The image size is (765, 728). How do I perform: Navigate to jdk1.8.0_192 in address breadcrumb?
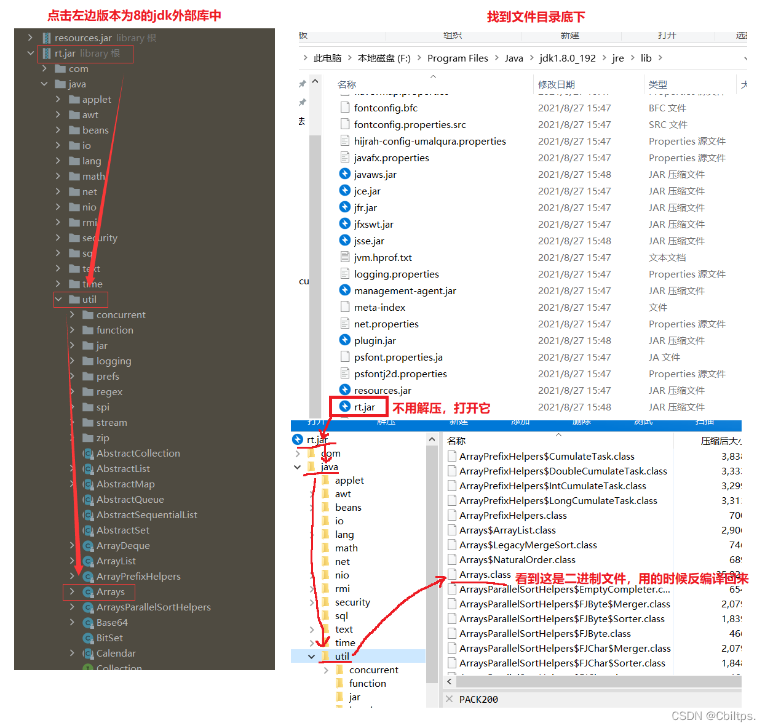[x=567, y=58]
